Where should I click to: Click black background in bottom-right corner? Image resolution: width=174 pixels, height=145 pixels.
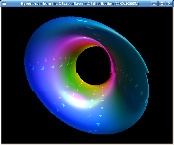tap(163, 134)
